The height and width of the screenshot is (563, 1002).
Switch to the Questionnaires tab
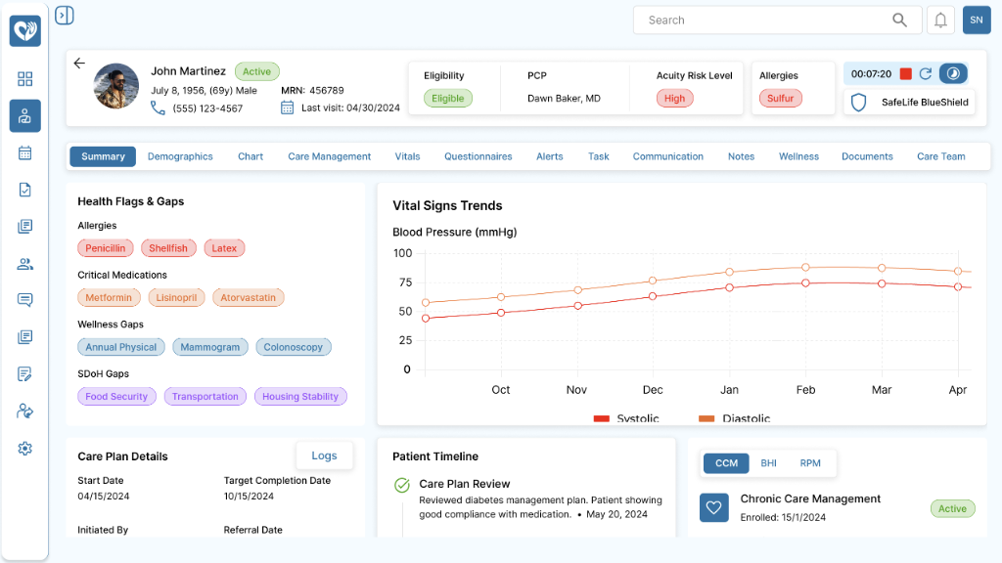pyautogui.click(x=478, y=156)
